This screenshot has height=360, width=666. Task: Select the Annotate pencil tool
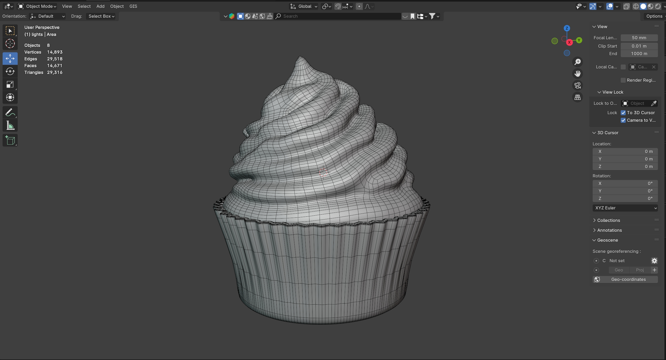click(10, 113)
